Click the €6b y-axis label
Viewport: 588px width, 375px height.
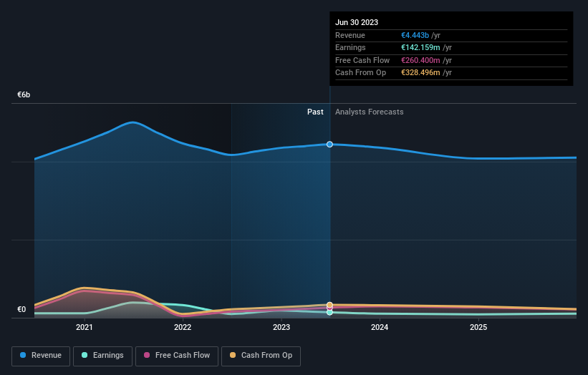click(x=24, y=94)
